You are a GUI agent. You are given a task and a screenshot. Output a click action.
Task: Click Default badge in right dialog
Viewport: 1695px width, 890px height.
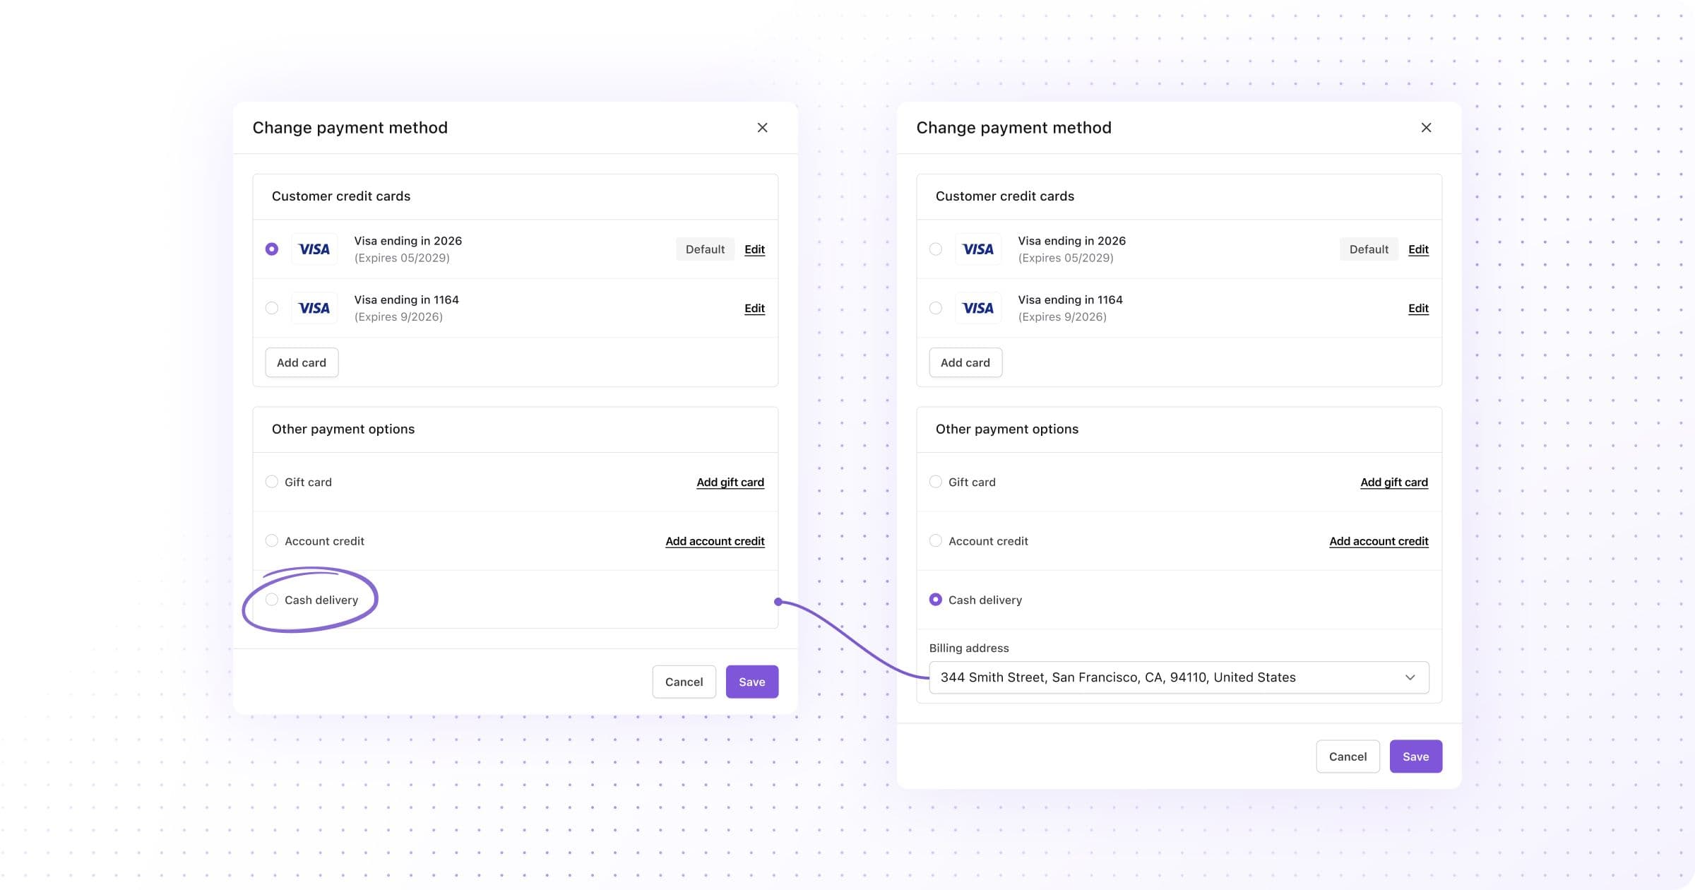click(1368, 249)
